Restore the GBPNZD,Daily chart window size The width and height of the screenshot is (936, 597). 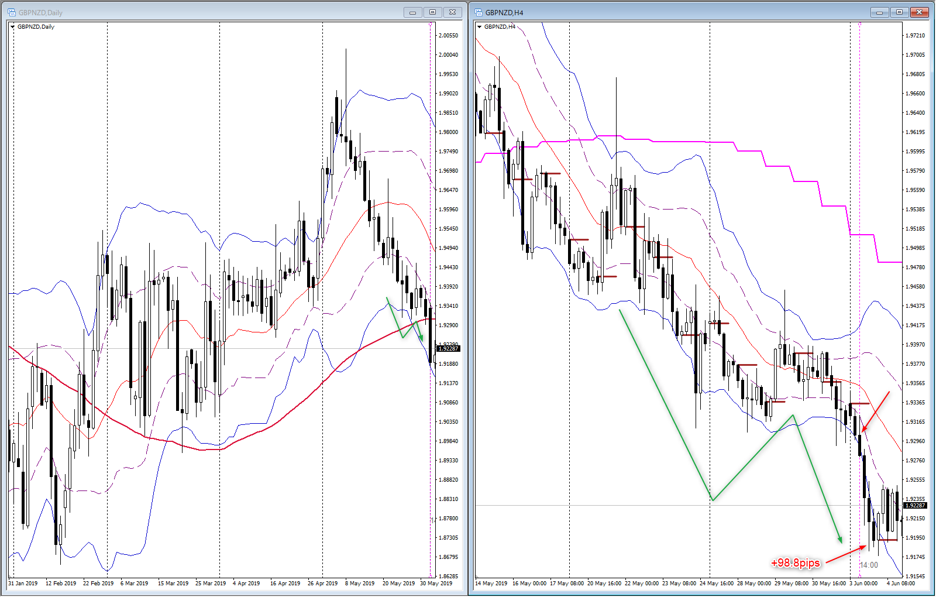click(x=432, y=12)
